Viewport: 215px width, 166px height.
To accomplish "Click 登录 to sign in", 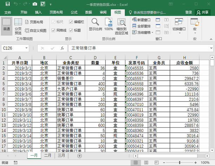I will click(x=189, y=12).
